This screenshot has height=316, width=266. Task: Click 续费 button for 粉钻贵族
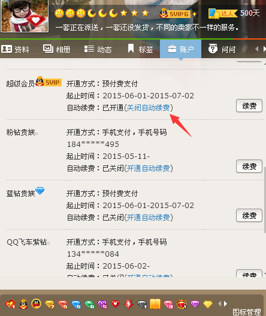(249, 166)
